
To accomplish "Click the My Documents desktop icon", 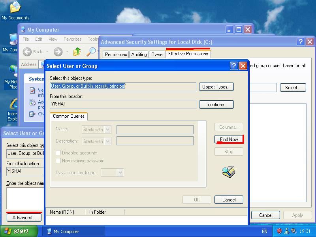I will (x=15, y=8).
